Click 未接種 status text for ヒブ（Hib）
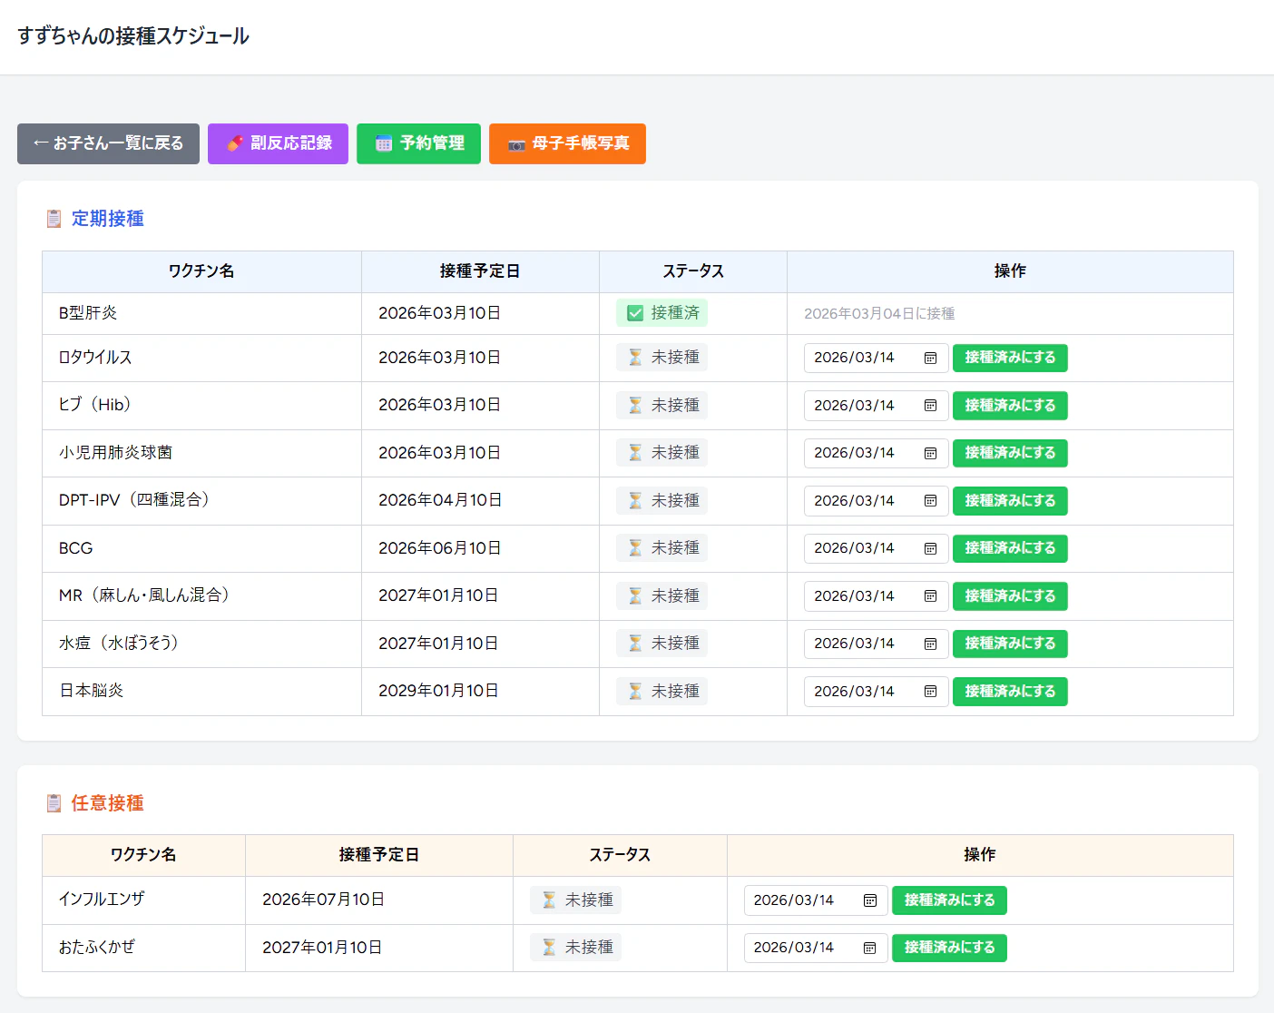The image size is (1274, 1013). [x=675, y=406]
